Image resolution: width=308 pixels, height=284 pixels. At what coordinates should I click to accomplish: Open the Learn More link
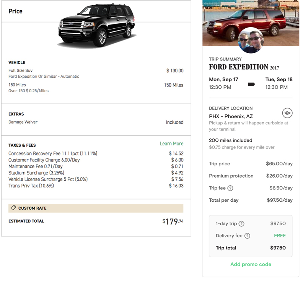coord(171,144)
